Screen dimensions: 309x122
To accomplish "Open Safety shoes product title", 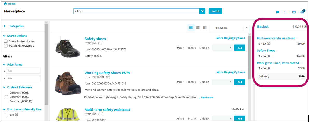I will (95, 39).
